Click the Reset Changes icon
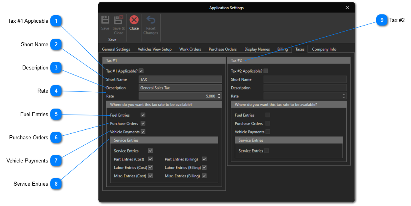The image size is (411, 206). pos(151,21)
